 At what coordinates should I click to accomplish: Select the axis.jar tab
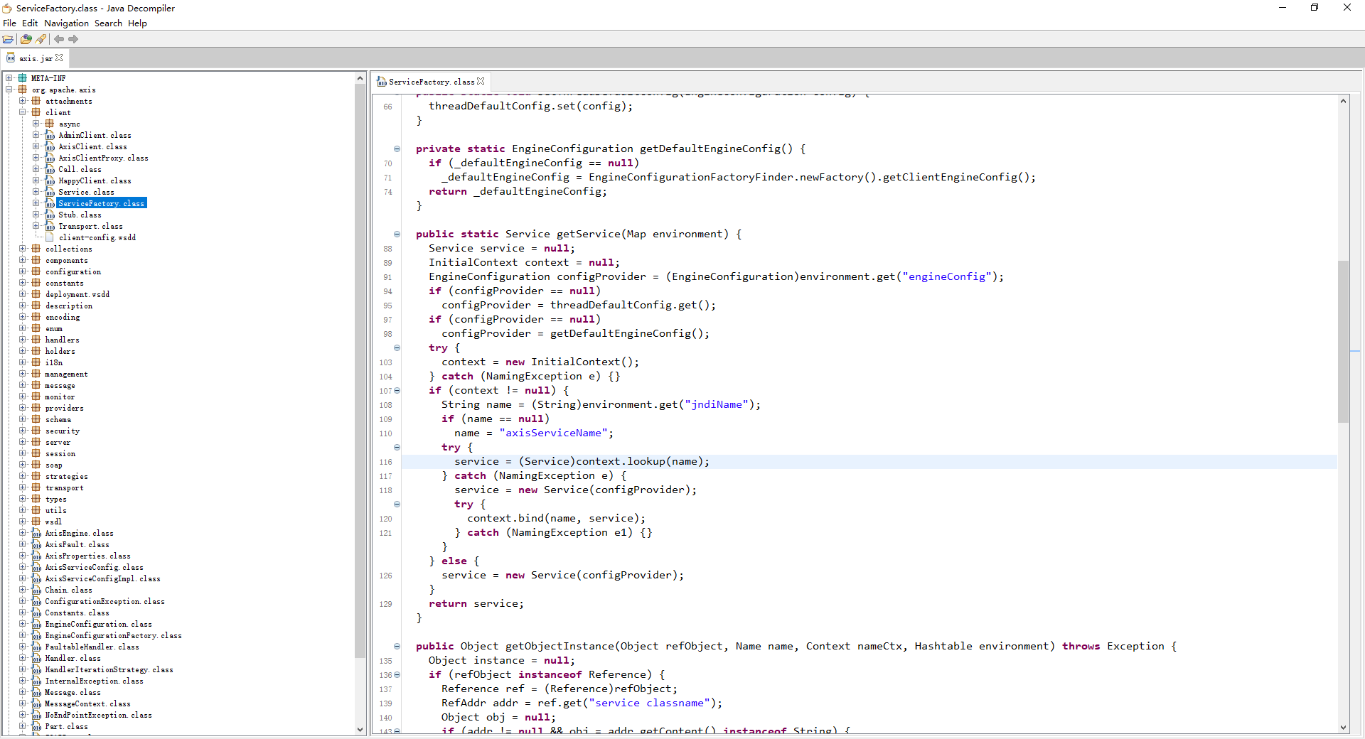click(36, 58)
